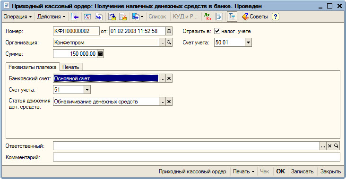
Task: Open Ответственный via magnifier icon
Action: (x=337, y=146)
